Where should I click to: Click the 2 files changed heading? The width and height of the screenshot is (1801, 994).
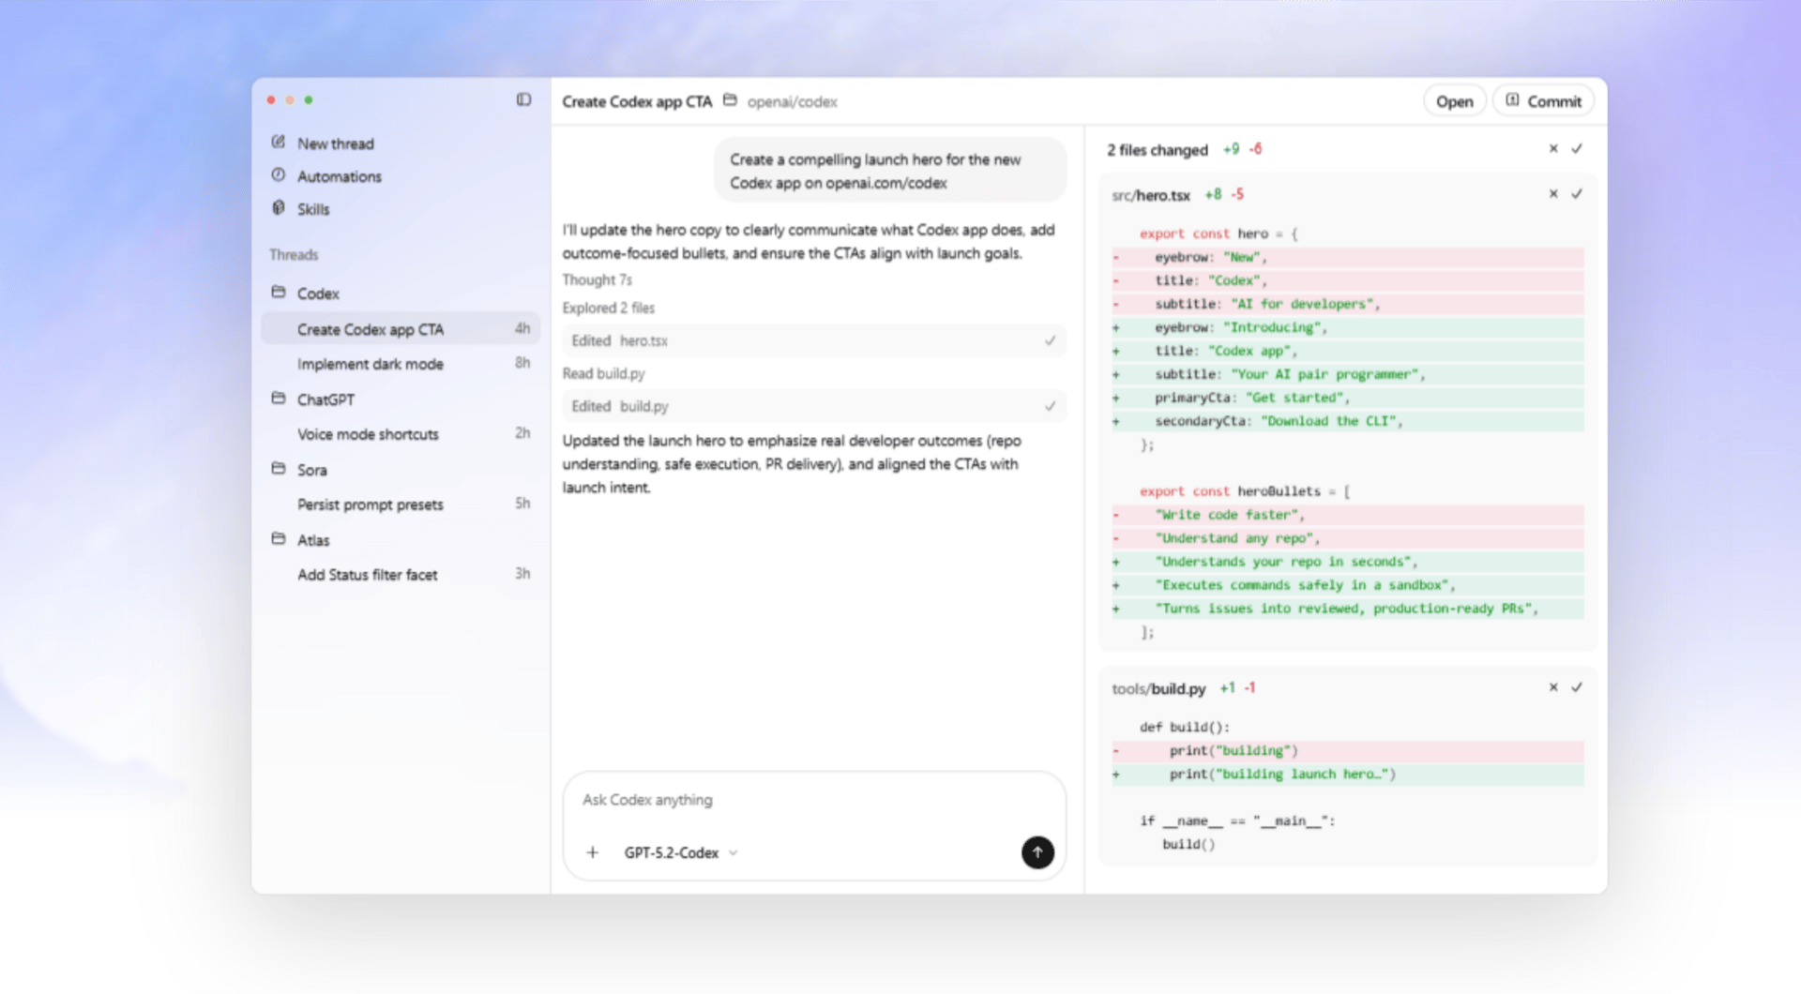click(x=1158, y=150)
